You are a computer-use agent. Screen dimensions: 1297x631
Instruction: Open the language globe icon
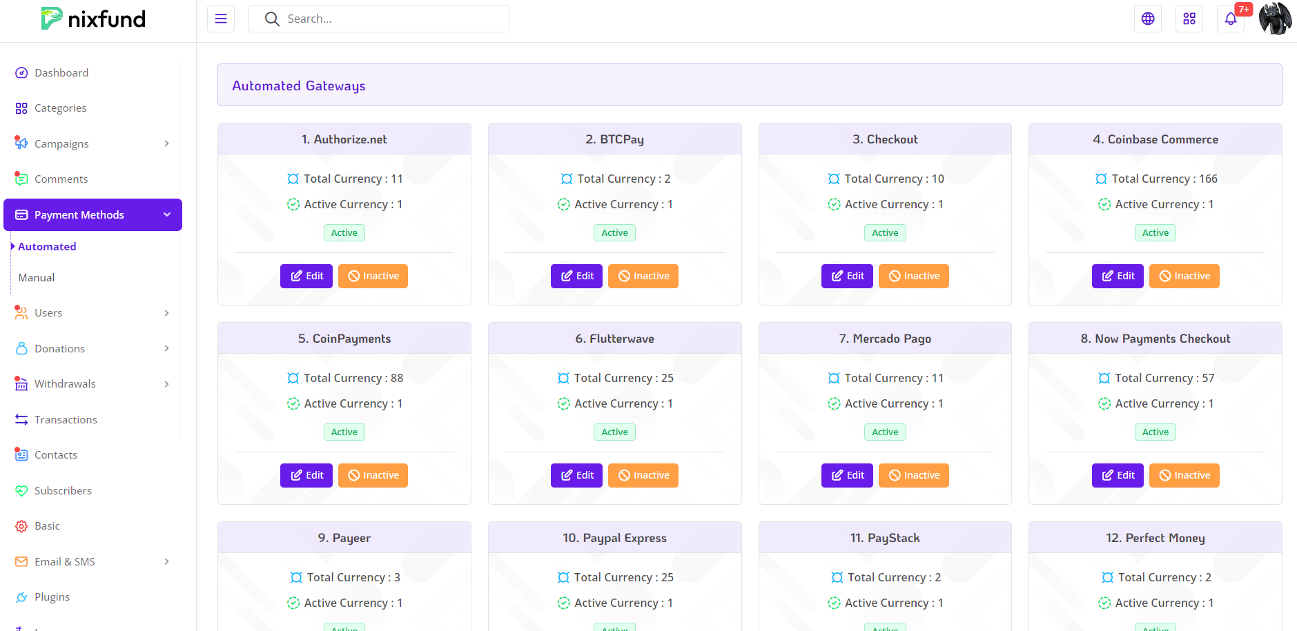tap(1147, 19)
